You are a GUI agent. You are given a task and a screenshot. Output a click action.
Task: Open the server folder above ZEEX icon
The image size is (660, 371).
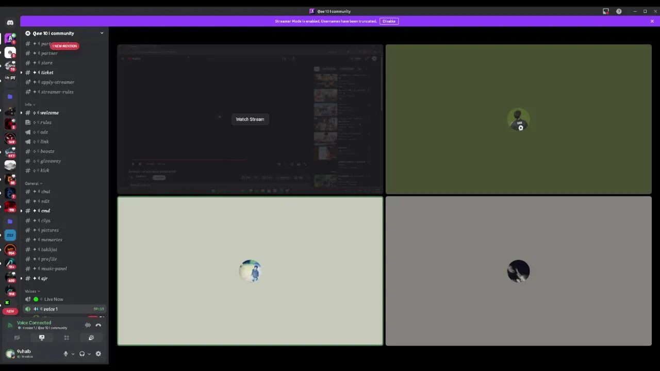point(10,221)
